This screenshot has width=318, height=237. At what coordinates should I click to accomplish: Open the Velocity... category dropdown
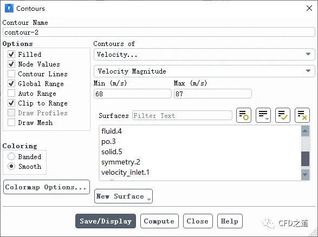(204, 54)
